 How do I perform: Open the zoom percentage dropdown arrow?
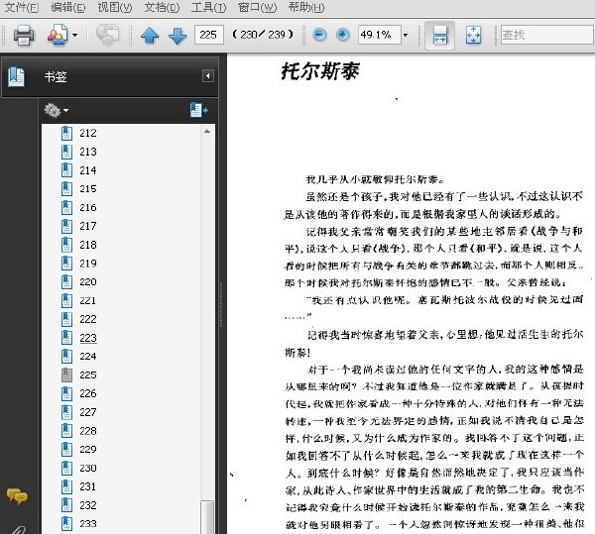click(x=406, y=36)
